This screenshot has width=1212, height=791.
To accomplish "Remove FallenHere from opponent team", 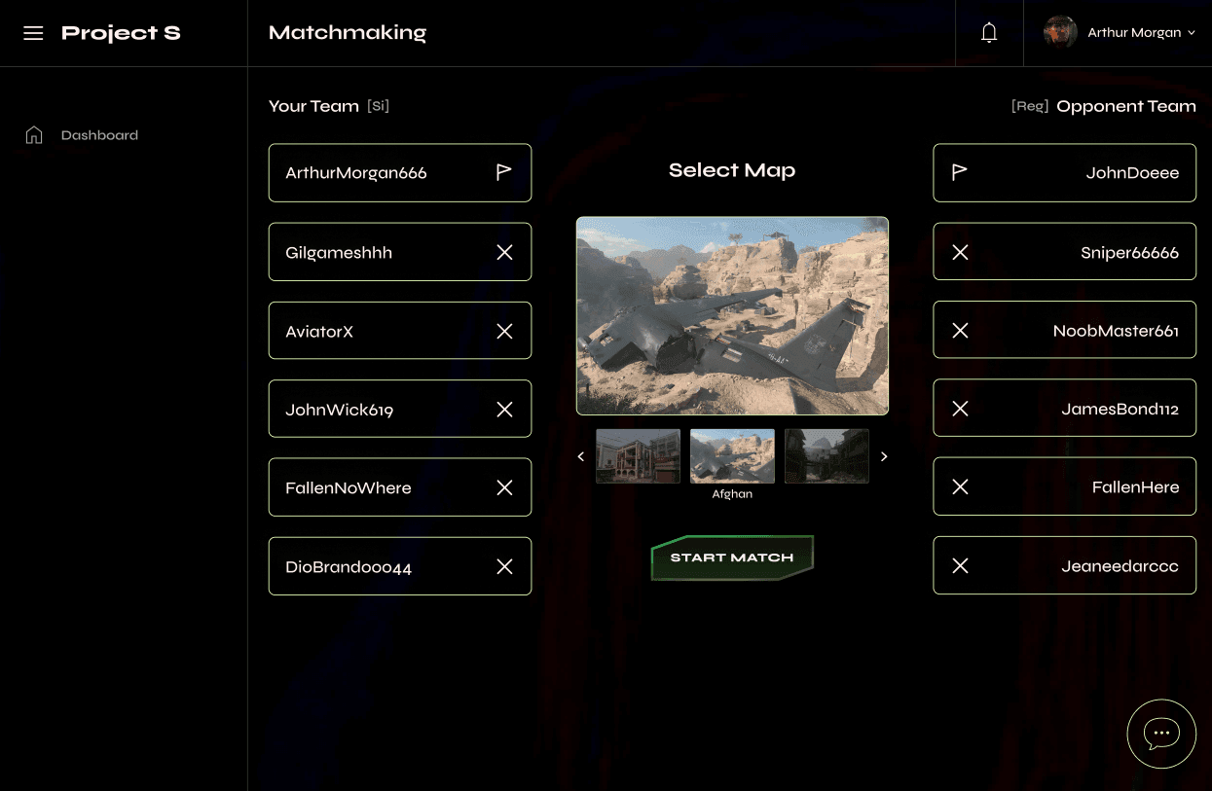I will coord(959,486).
